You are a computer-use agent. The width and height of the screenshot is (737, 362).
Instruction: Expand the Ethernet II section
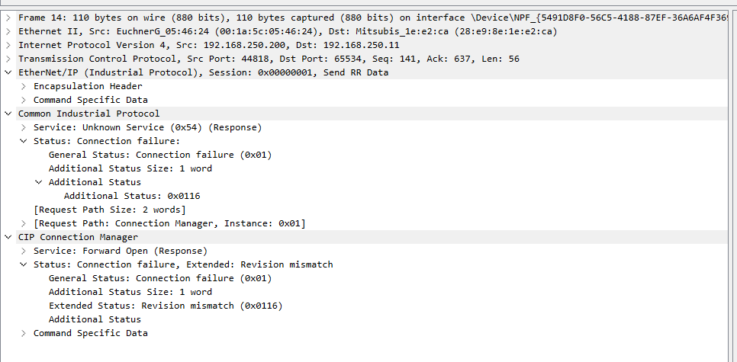8,31
